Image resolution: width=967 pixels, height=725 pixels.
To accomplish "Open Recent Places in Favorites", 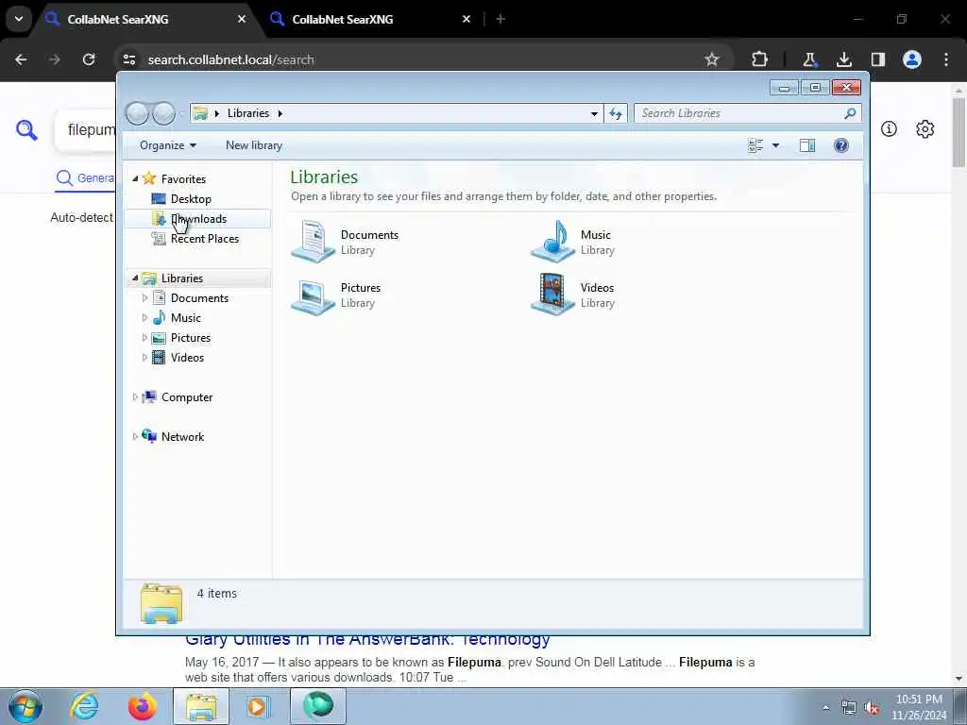I will (205, 239).
